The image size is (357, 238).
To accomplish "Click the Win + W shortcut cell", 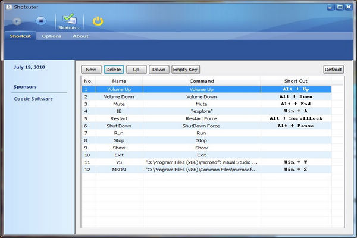I will tap(296, 162).
